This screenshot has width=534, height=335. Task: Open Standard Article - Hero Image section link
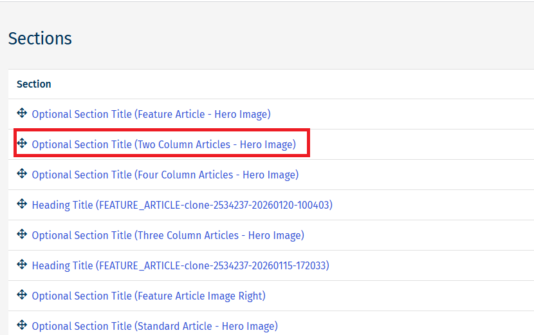point(154,326)
